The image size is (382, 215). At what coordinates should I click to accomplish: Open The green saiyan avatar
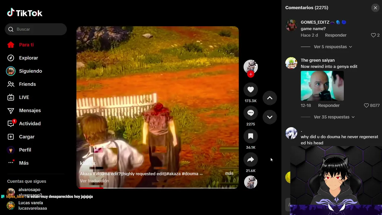click(291, 63)
